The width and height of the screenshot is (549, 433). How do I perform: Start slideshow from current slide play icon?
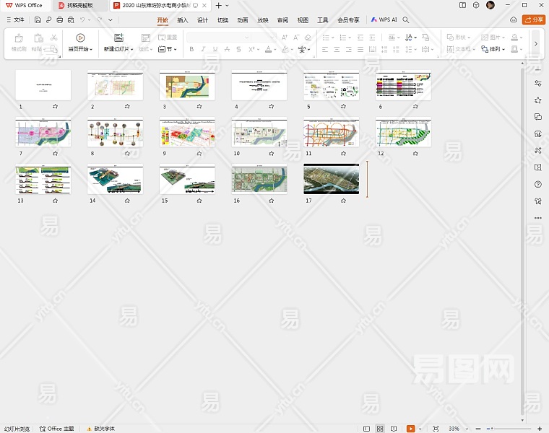tap(80, 38)
